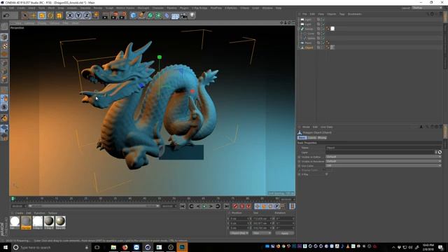This screenshot has width=448, height=252.
Task: Toggle renderer check for Circle object
Action: click(x=323, y=34)
